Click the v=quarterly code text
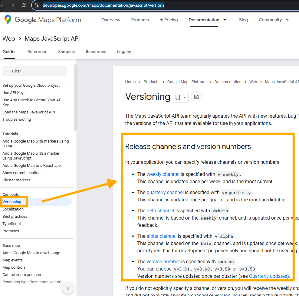 point(236,193)
